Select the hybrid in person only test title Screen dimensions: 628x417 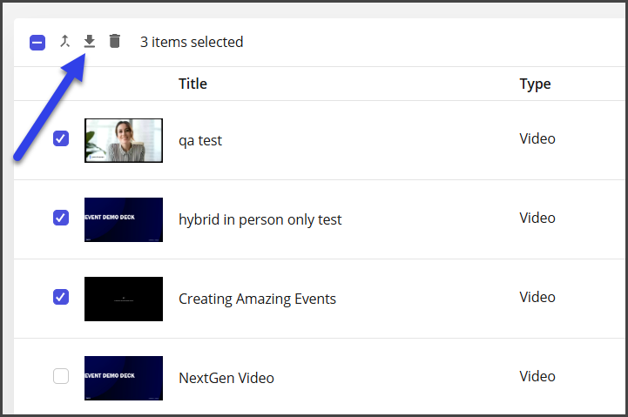(260, 219)
